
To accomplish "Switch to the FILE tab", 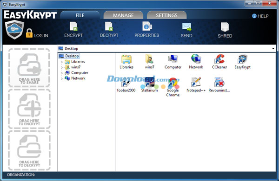I will coord(80,15).
